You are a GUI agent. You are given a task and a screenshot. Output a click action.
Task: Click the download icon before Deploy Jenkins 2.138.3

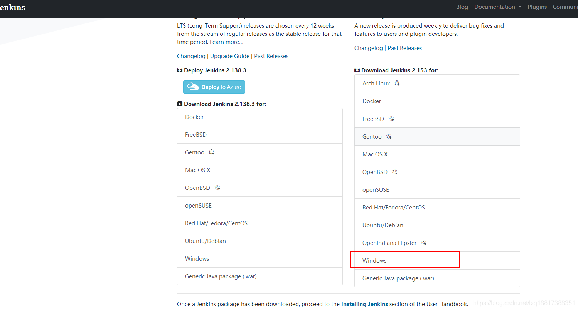tap(180, 70)
